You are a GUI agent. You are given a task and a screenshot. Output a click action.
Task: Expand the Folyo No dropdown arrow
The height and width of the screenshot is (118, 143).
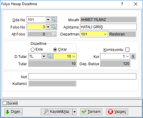tap(48, 27)
